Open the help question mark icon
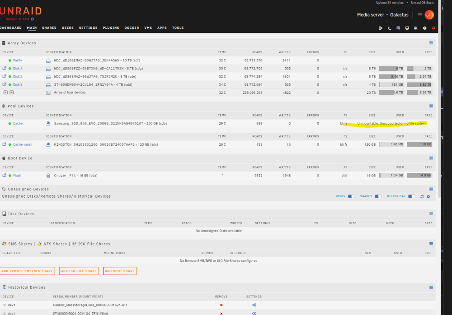 (424, 28)
